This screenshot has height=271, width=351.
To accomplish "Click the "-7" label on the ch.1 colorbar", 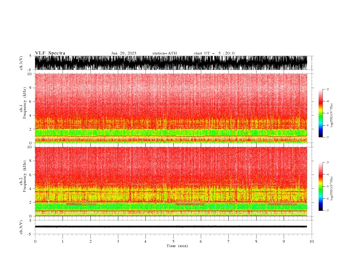I will [327, 137].
